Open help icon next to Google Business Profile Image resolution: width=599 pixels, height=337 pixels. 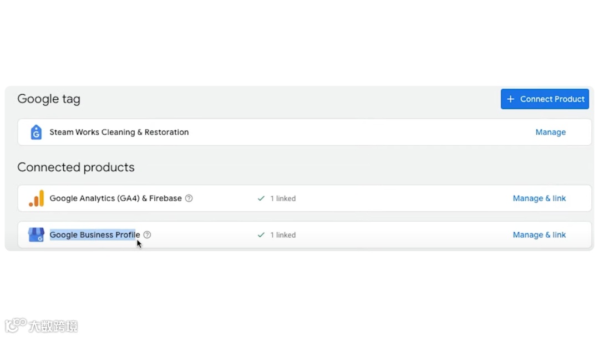pos(147,235)
